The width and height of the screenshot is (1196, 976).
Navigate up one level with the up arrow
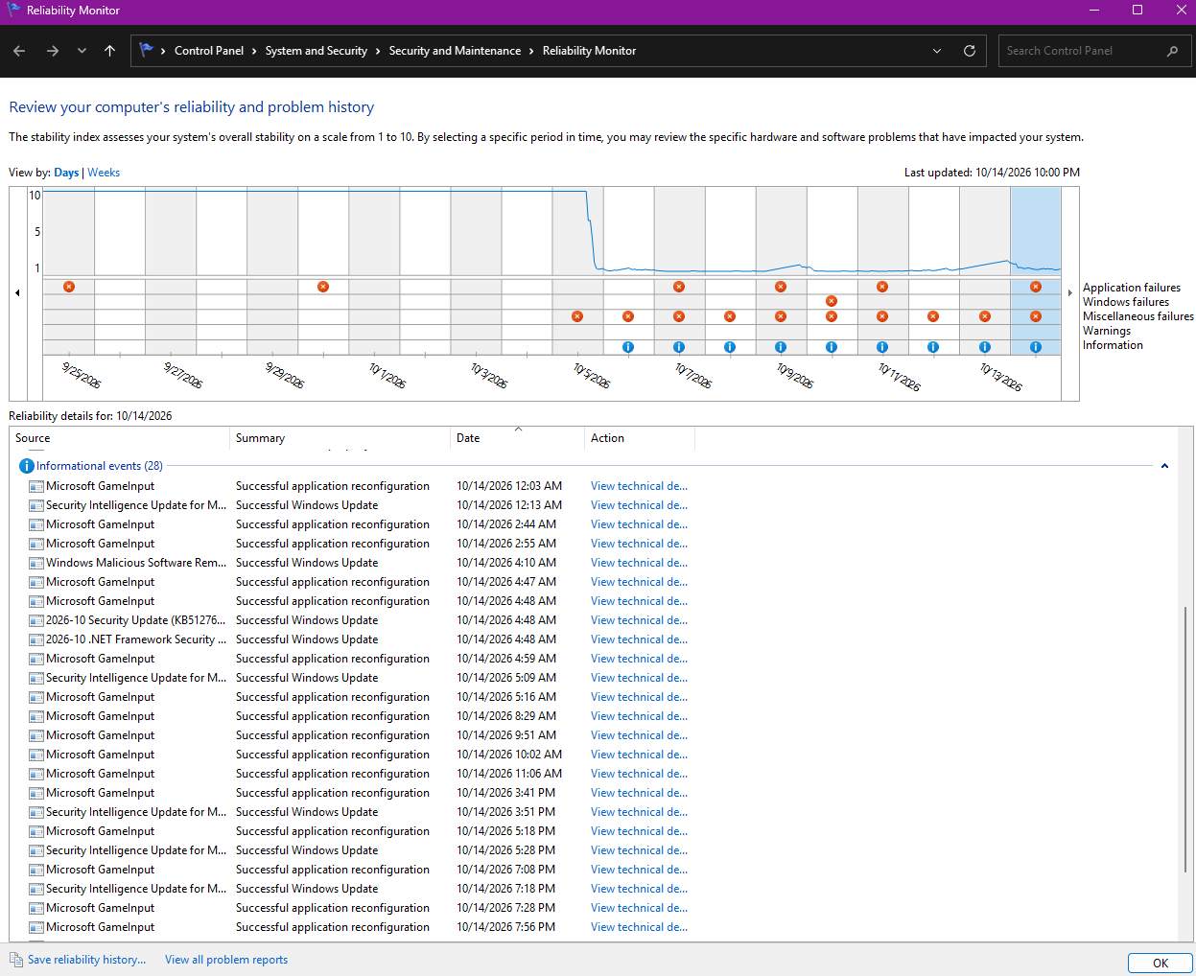[x=110, y=51]
